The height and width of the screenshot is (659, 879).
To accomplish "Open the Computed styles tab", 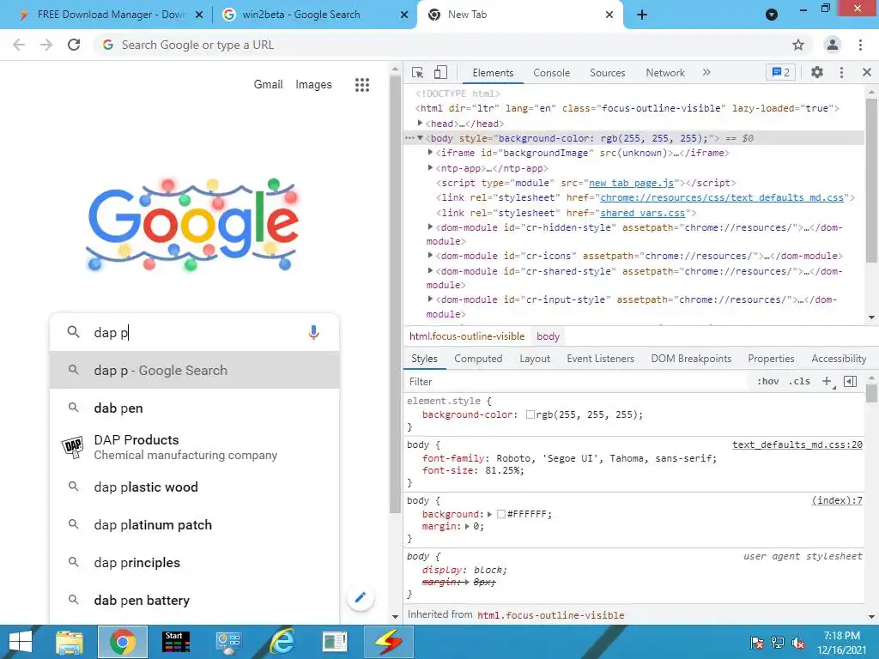I will pos(478,359).
